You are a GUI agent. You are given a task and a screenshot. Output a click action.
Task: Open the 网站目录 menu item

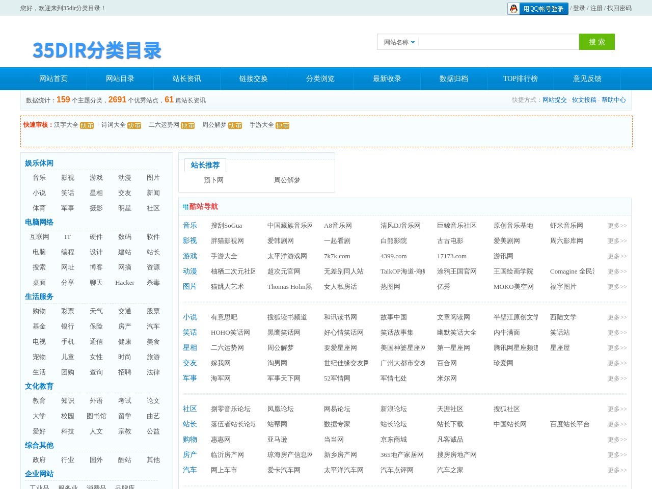(x=120, y=78)
